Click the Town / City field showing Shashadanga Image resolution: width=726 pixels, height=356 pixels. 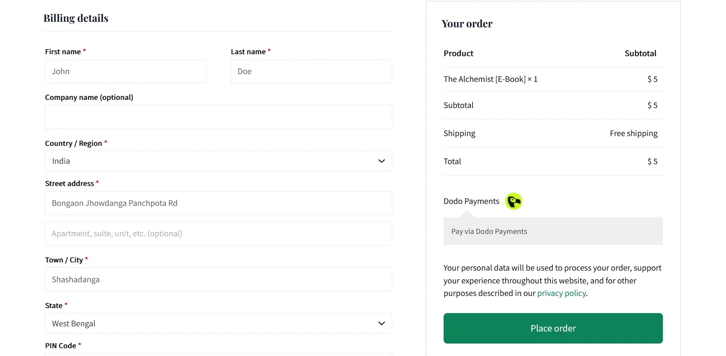[x=218, y=279]
